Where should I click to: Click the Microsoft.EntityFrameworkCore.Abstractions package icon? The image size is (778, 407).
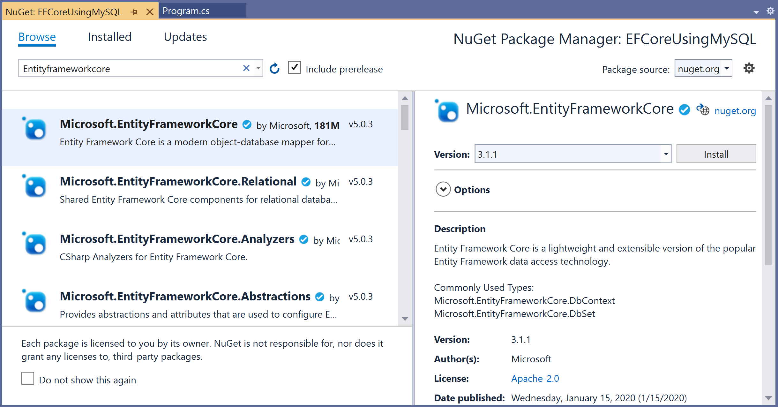(x=35, y=302)
